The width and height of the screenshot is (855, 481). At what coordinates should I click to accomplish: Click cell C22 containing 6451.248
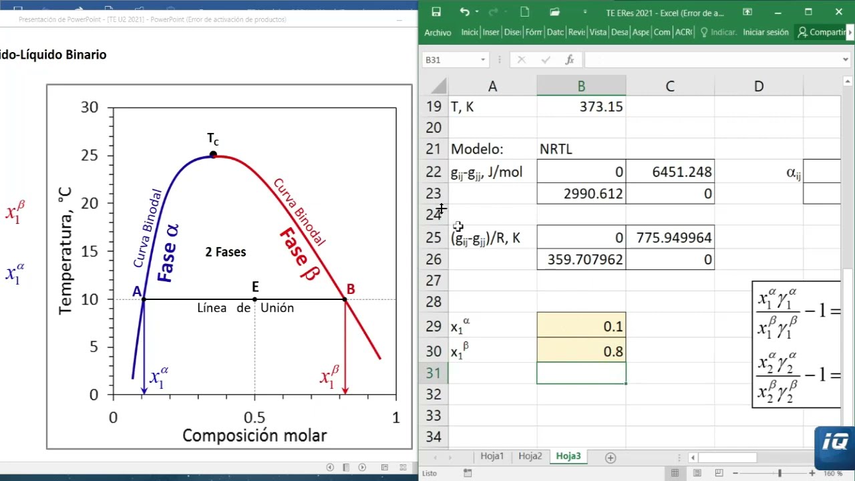coord(670,172)
